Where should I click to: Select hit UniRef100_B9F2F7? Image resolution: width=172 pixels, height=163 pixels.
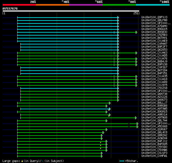point(154,47)
